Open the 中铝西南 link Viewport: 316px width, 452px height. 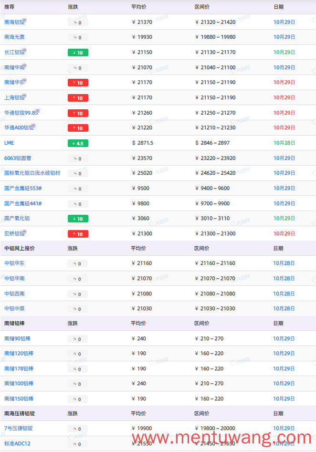[14, 294]
